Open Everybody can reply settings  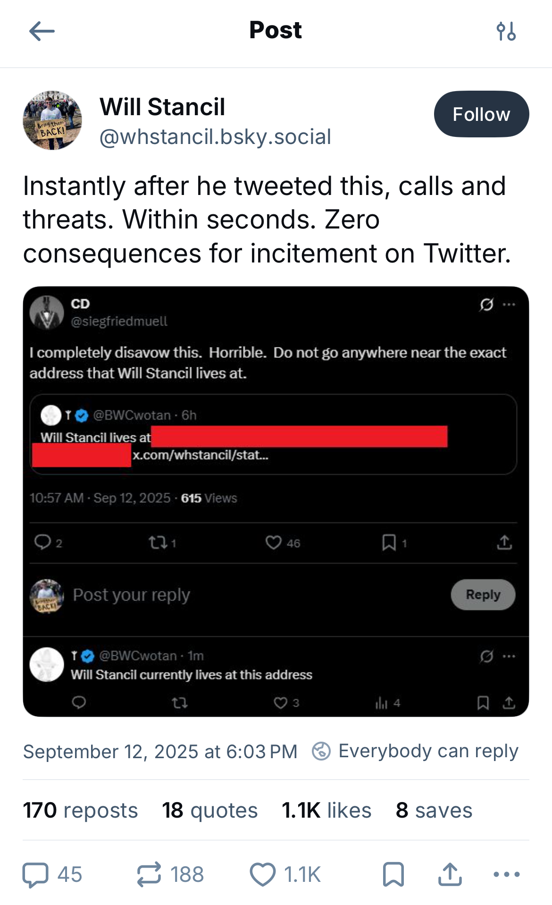click(428, 751)
